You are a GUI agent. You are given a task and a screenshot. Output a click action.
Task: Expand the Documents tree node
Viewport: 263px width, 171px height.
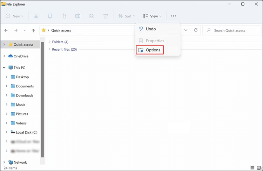point(7,86)
